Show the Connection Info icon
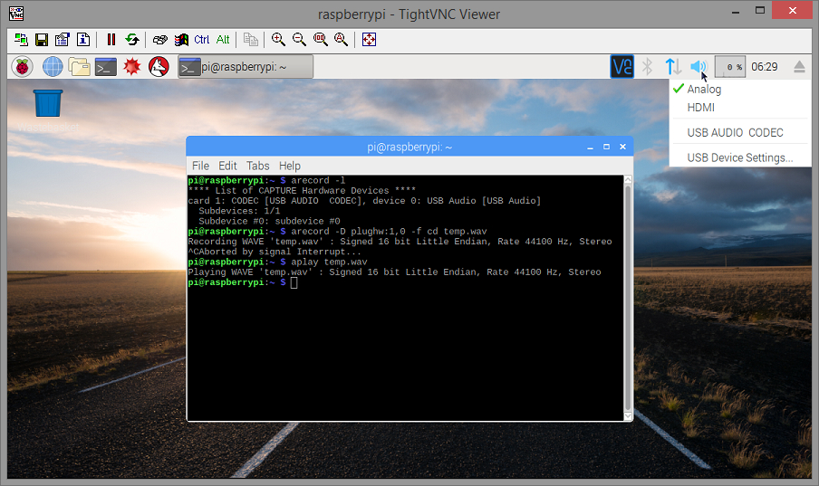This screenshot has height=486, width=819. pyautogui.click(x=83, y=40)
